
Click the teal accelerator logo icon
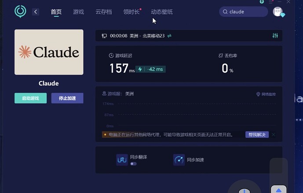tap(20, 11)
